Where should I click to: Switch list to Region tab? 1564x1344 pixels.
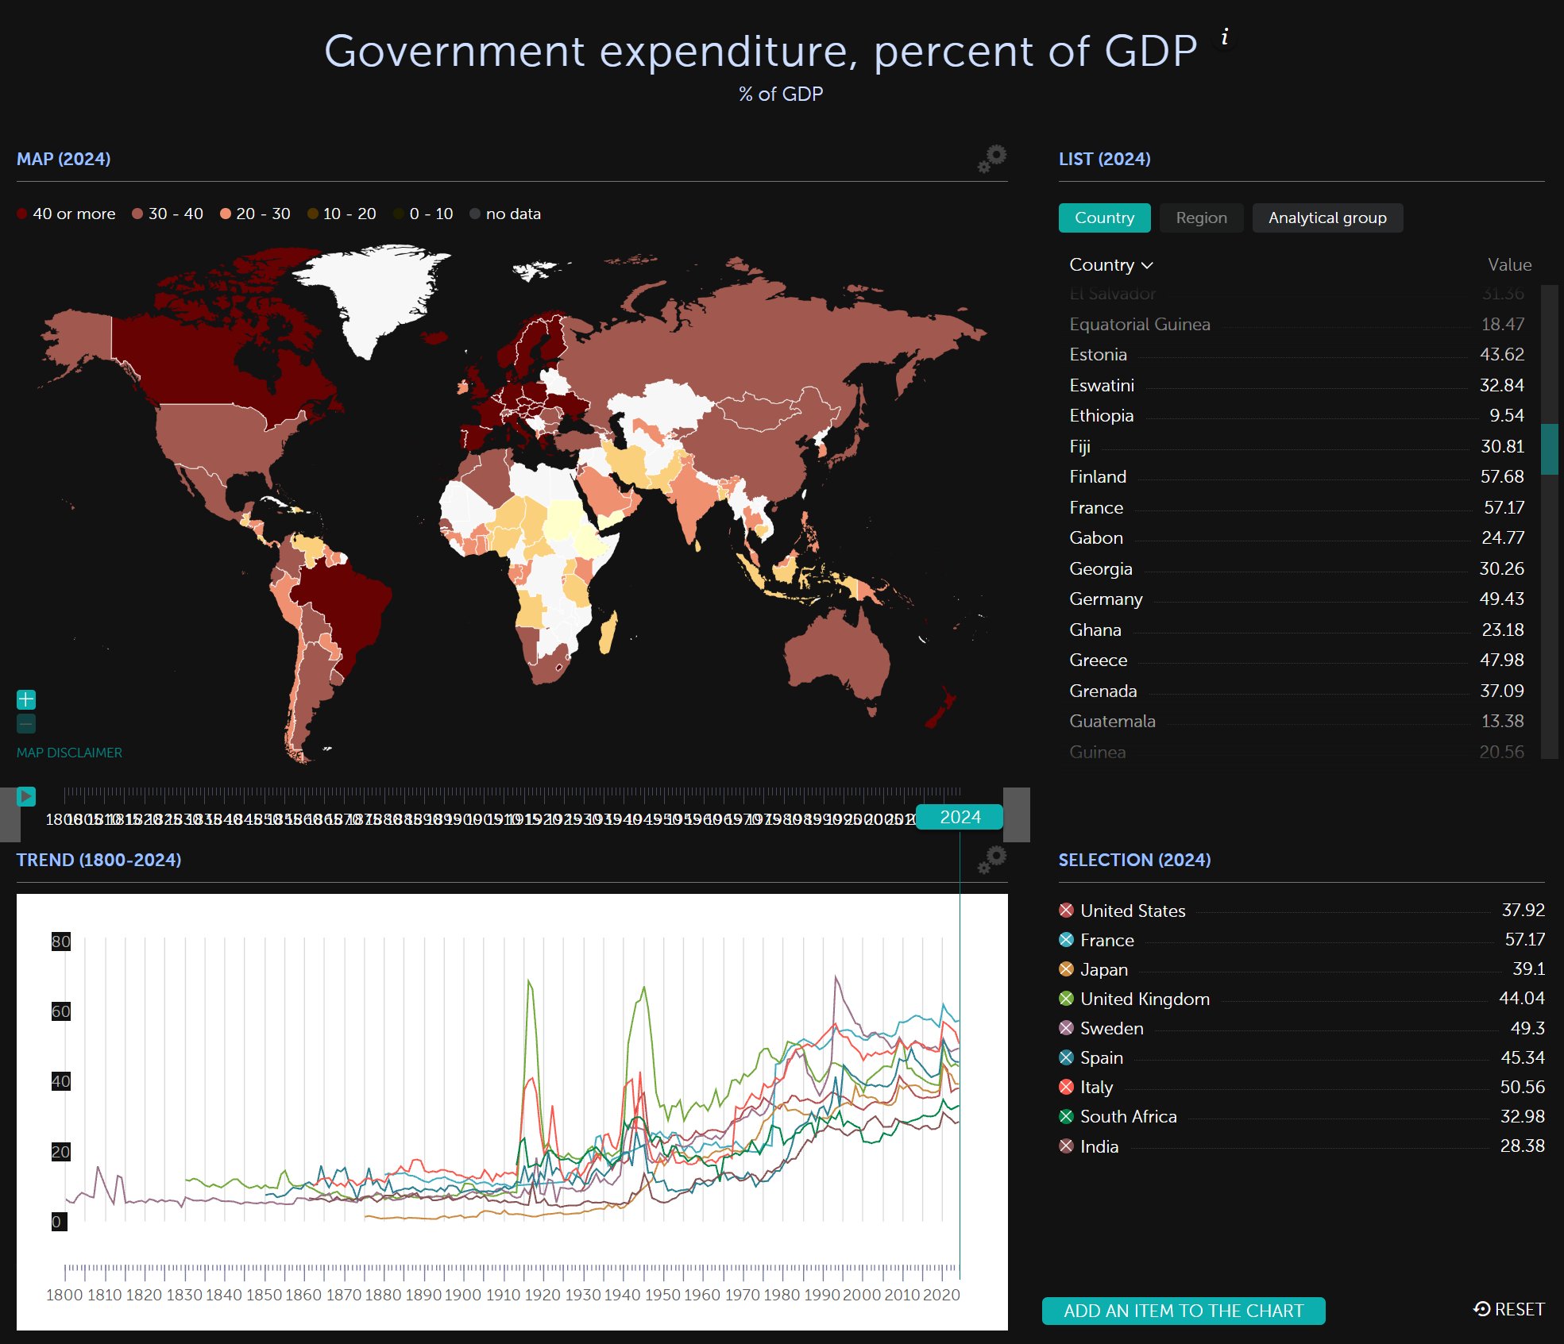point(1201,218)
